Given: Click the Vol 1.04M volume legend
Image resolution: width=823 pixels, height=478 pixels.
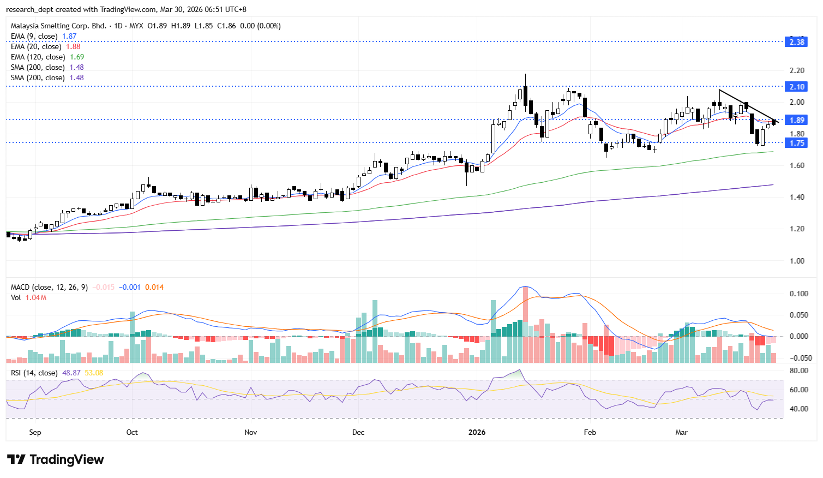Looking at the screenshot, I should (x=28, y=297).
